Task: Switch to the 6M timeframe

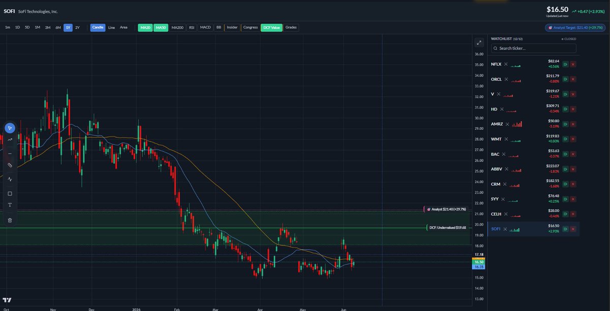Action: 58,27
